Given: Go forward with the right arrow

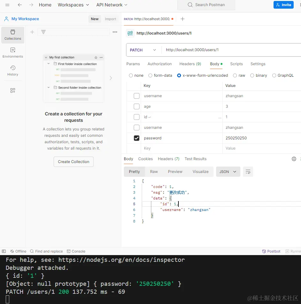Looking at the screenshot, I should (x=31, y=5).
